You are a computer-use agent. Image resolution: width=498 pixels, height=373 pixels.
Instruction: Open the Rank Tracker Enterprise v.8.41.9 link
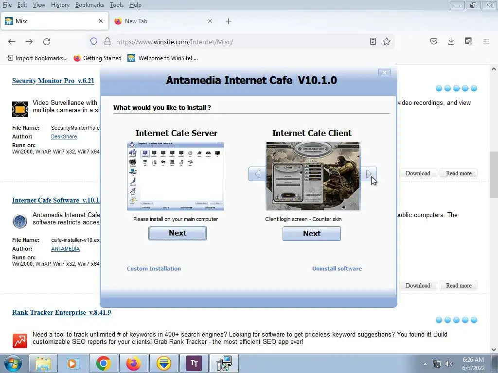tap(61, 312)
